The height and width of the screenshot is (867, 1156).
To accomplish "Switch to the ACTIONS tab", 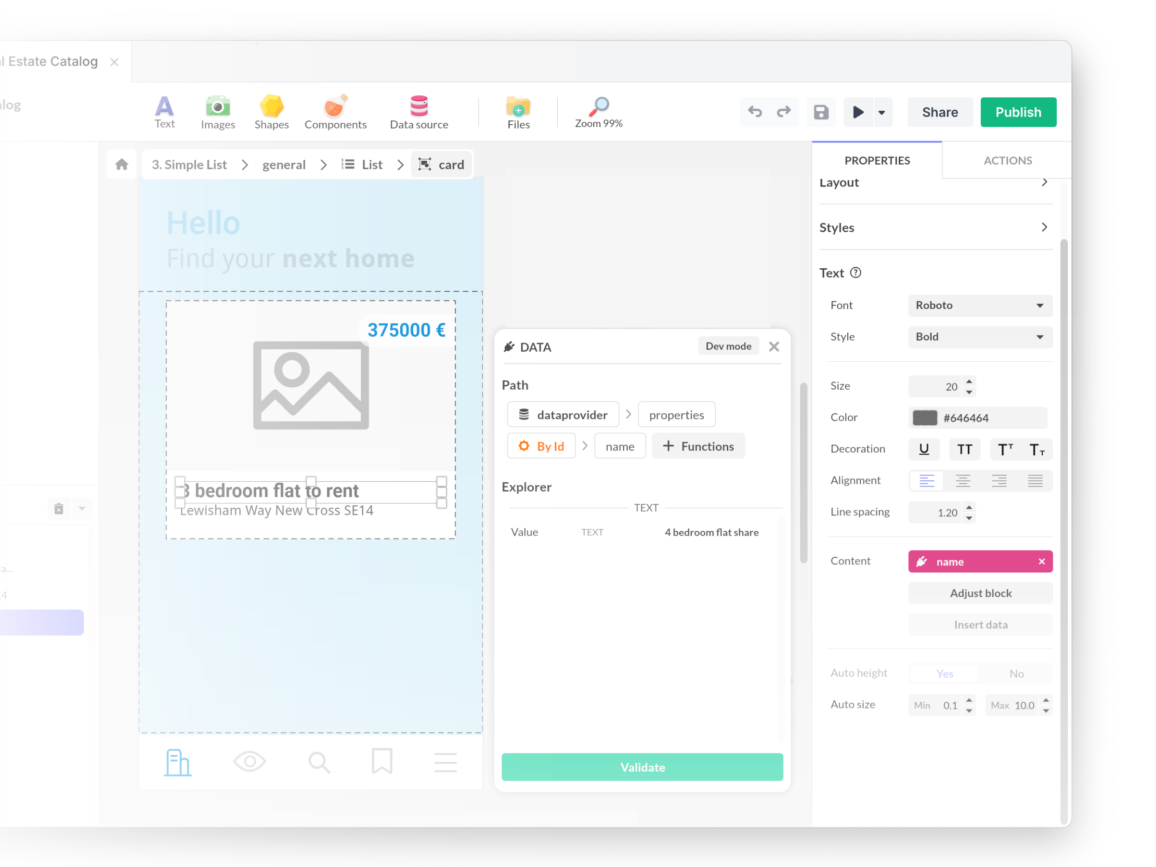I will pos(1008,160).
